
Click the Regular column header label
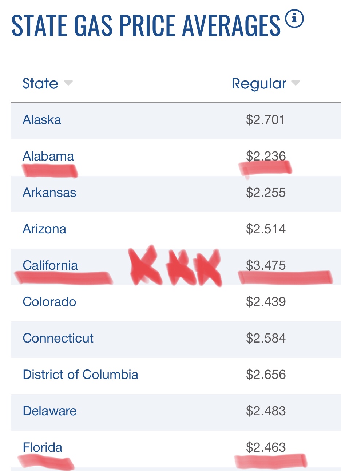pyautogui.click(x=259, y=84)
